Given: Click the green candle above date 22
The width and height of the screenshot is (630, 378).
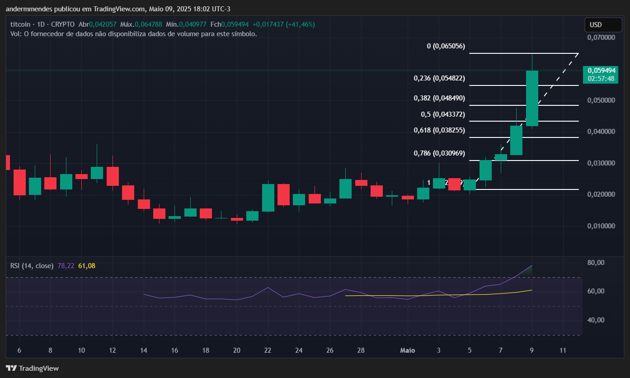Looking at the screenshot, I should 268,198.
